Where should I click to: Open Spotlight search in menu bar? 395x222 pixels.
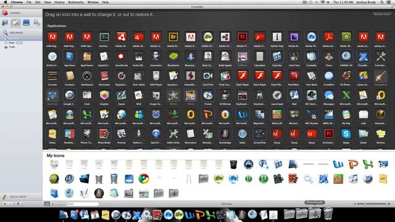pyautogui.click(x=382, y=2)
